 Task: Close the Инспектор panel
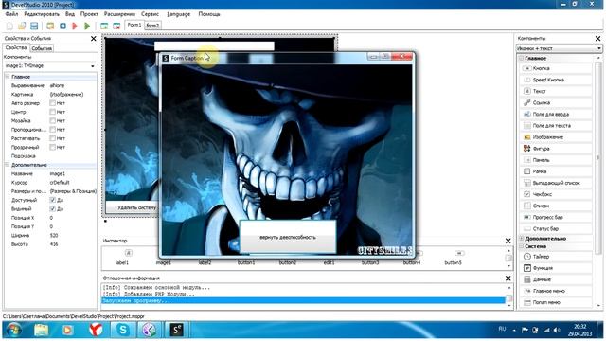click(508, 241)
